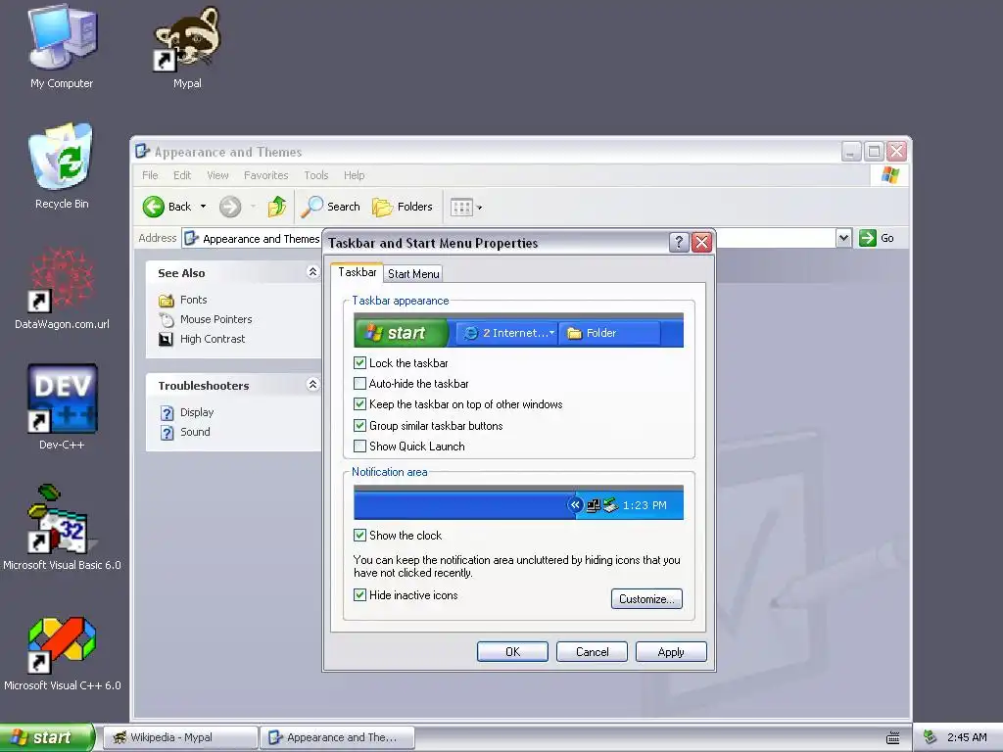Click the question mark help button in dialog
Screen dimensions: 1003x752
tap(679, 243)
